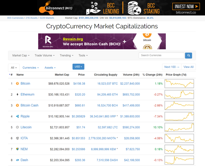Open the Revain.org banner ad
205x166 pixels.
102,41
